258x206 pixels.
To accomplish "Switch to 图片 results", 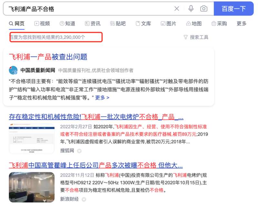I will coord(168,24).
